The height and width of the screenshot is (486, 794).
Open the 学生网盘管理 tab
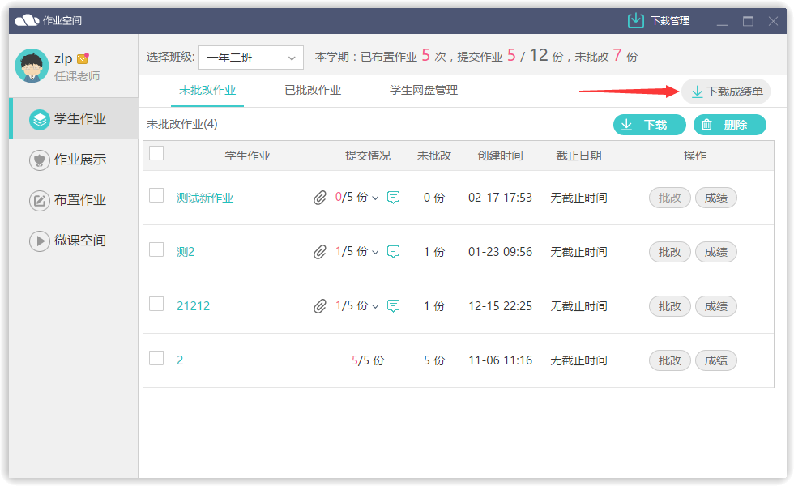coord(424,91)
